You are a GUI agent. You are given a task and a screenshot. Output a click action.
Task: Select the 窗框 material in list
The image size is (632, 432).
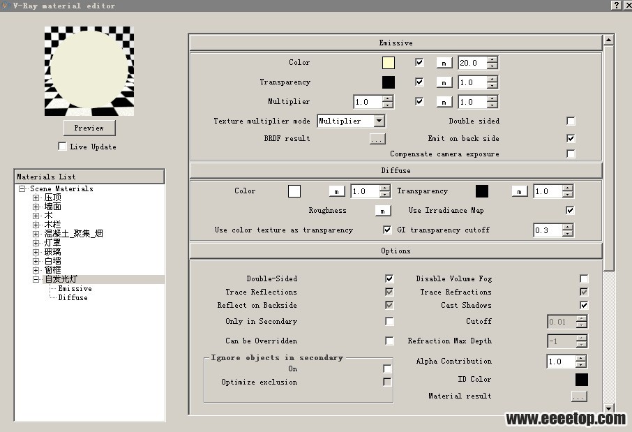[53, 270]
